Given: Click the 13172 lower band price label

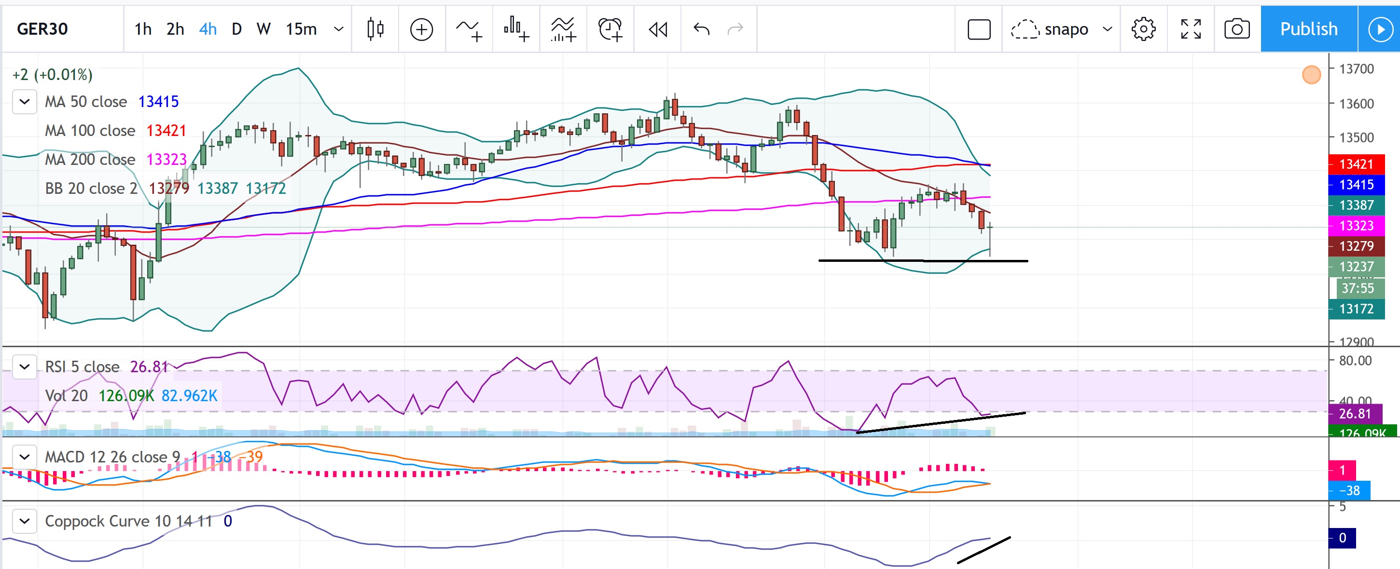Looking at the screenshot, I should point(1356,309).
